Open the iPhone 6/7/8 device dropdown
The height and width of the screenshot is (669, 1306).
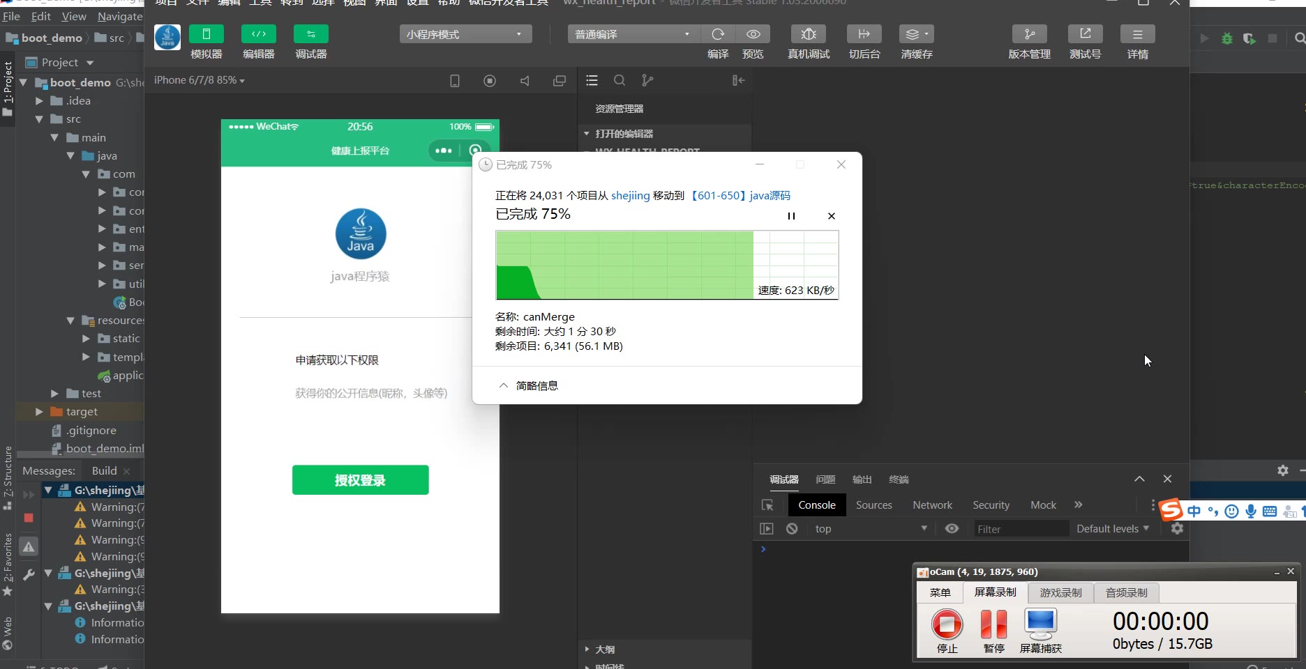199,81
